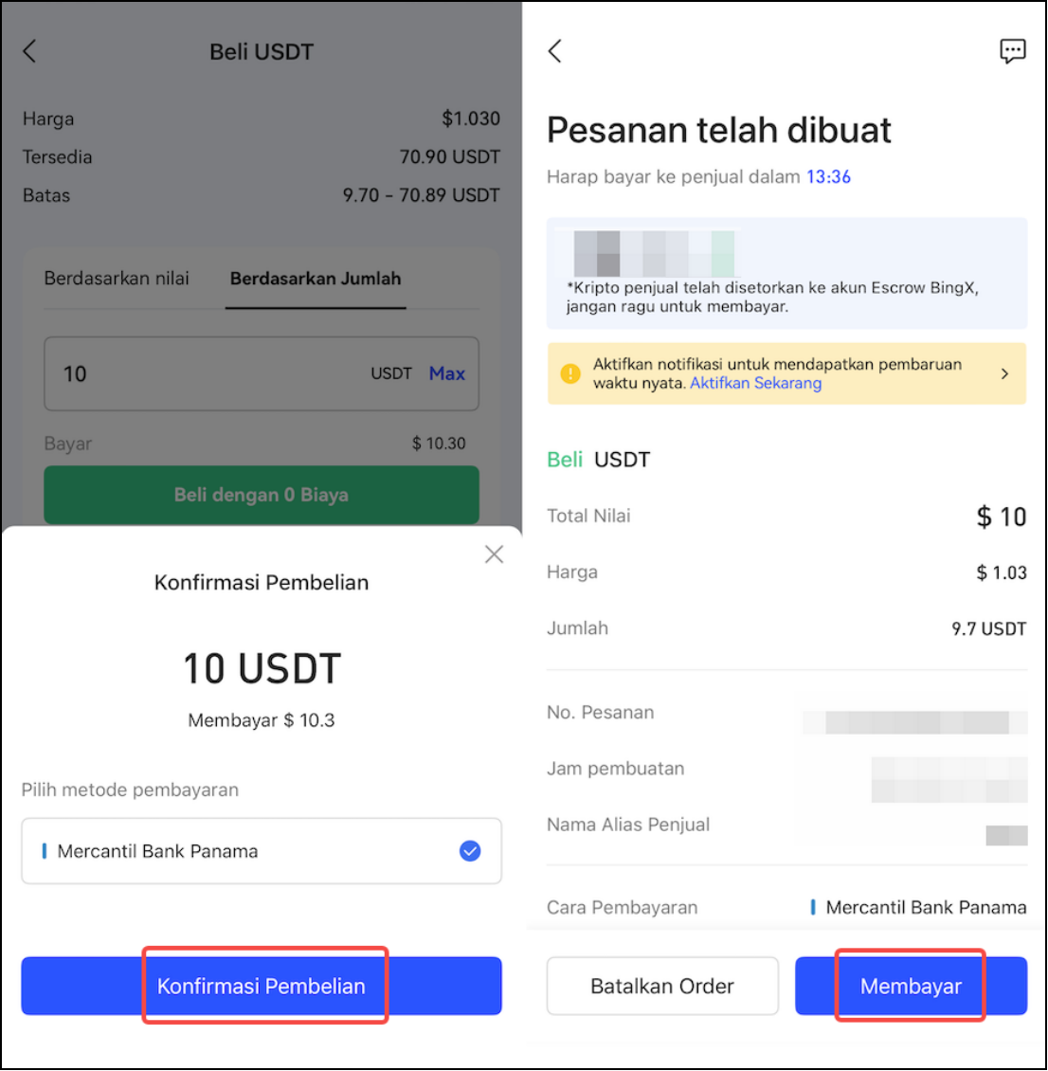Screen dimensions: 1048x1071
Task: Open the chat message icon
Action: pyautogui.click(x=1012, y=51)
